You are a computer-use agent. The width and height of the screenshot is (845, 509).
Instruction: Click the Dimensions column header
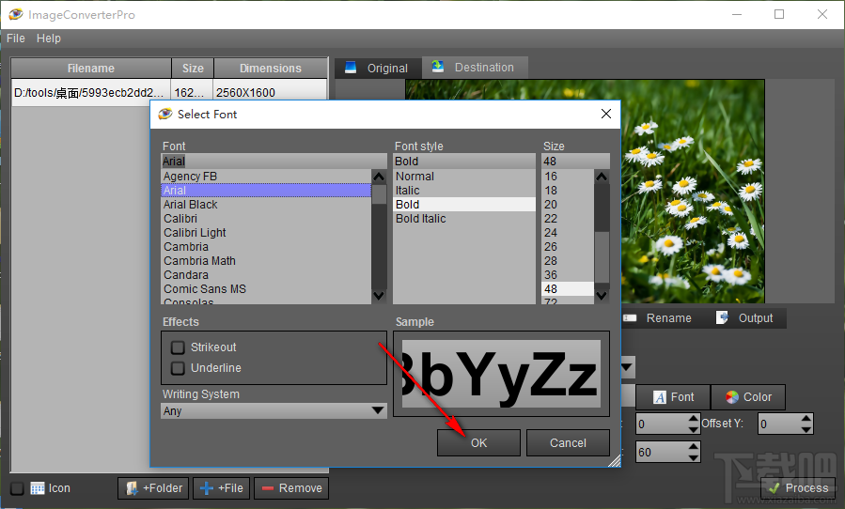[271, 69]
